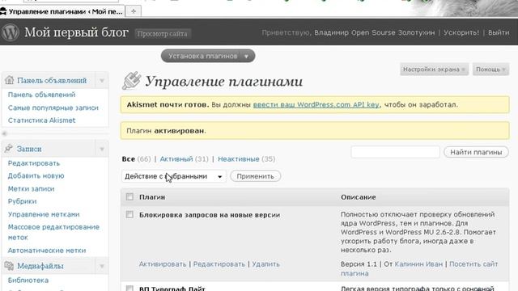
Task: Open Автоматические метки in sidebar
Action: pyautogui.click(x=47, y=251)
